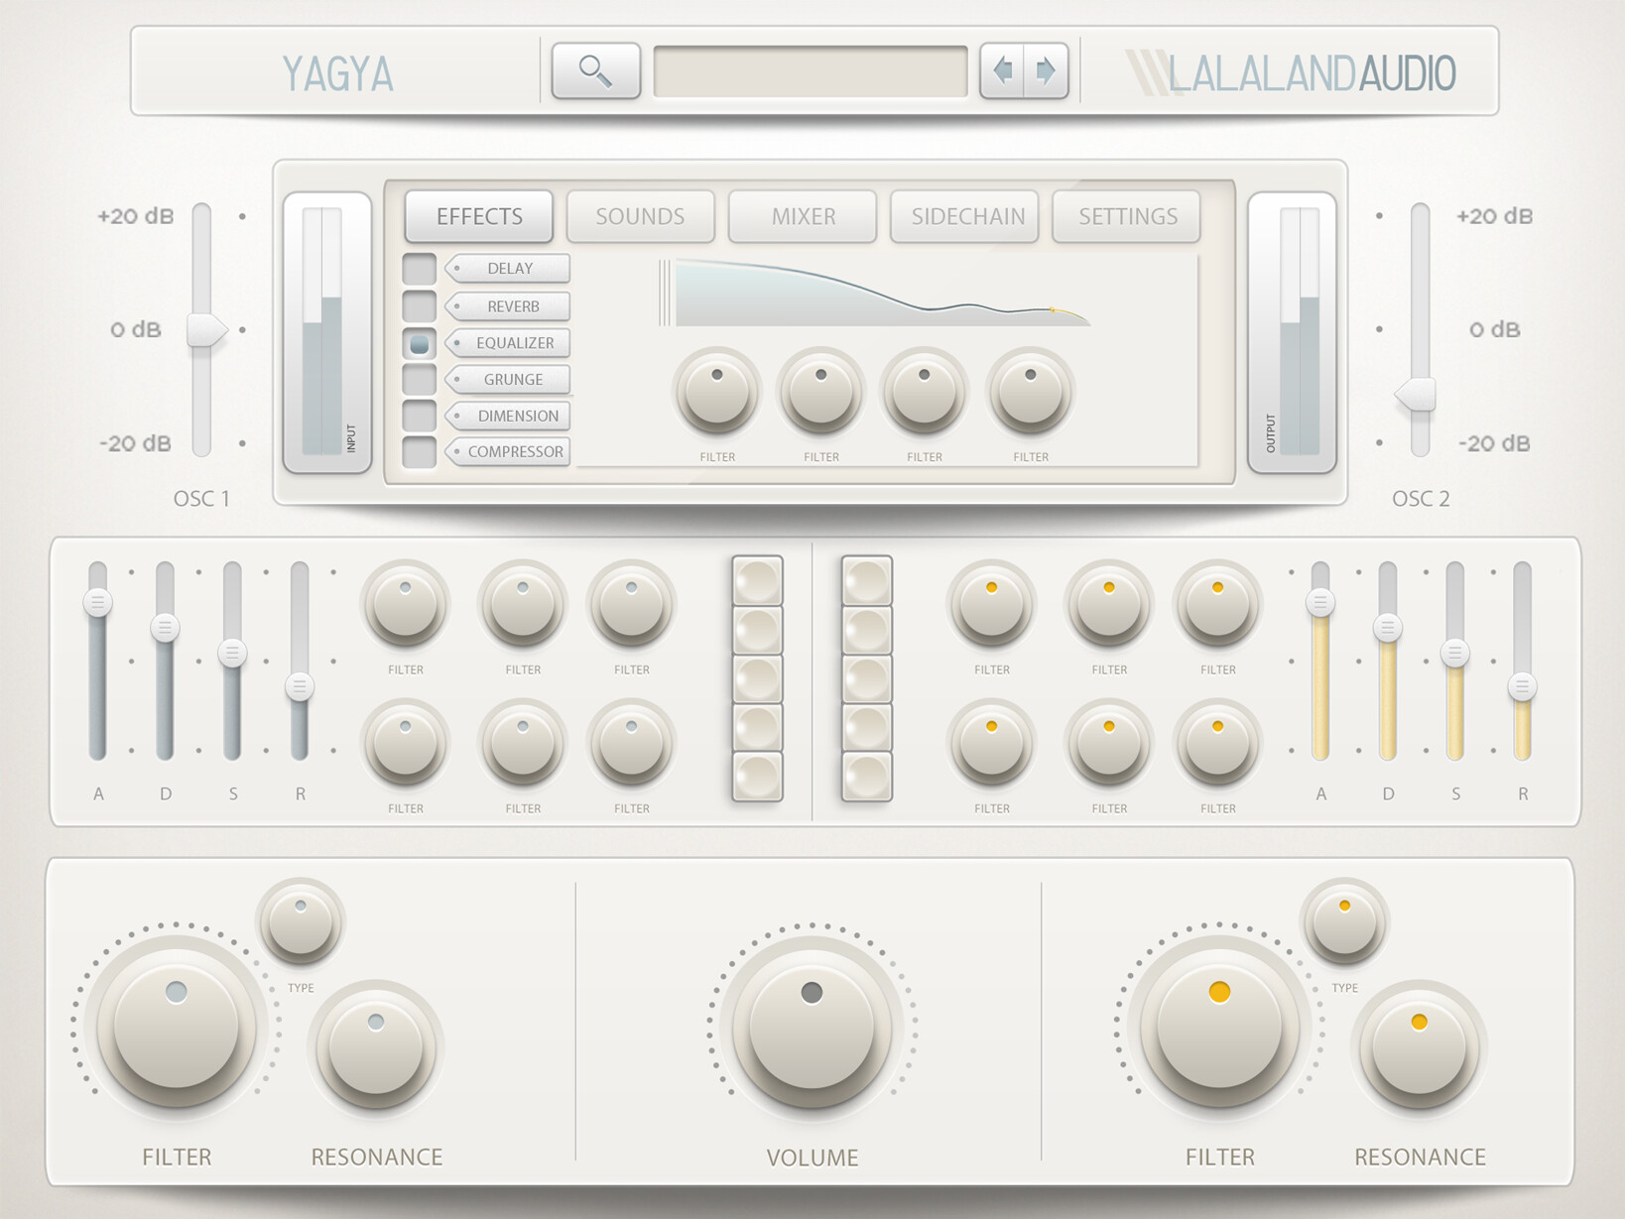Click the search magnifier icon
1625x1219 pixels.
[596, 71]
